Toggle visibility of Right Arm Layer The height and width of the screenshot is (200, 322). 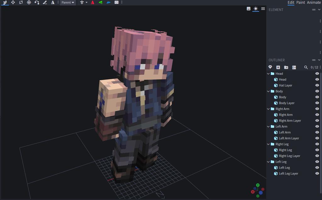click(317, 120)
